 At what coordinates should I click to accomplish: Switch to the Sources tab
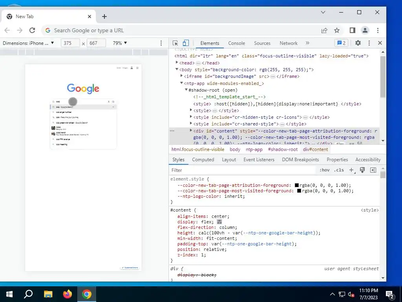[x=262, y=43]
